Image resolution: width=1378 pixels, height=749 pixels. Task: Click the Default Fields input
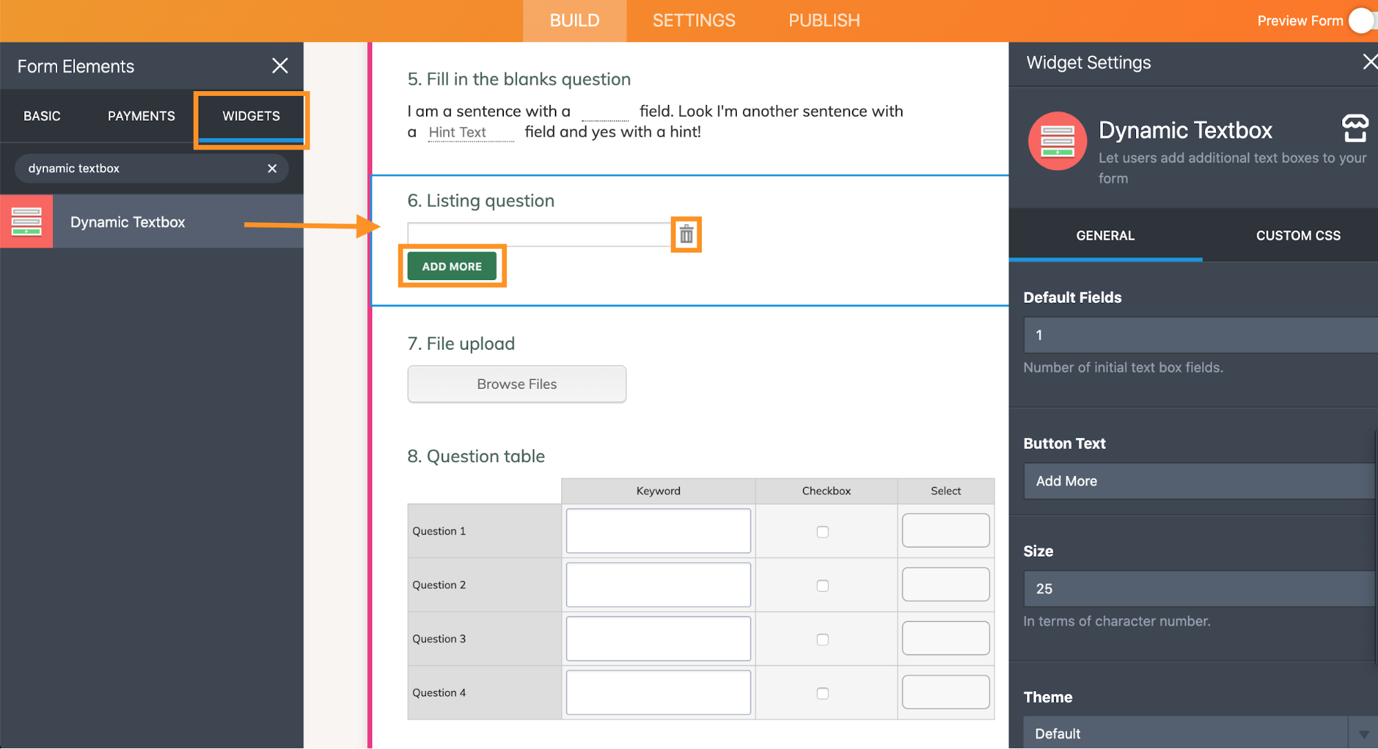click(1199, 335)
